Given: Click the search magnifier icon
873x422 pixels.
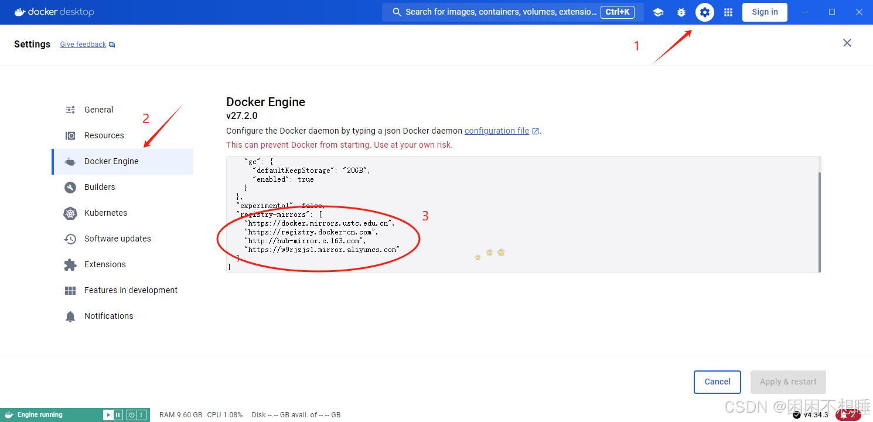Looking at the screenshot, I should click(397, 12).
